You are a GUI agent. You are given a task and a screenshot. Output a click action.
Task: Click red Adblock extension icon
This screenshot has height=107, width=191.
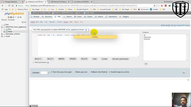pos(166,6)
